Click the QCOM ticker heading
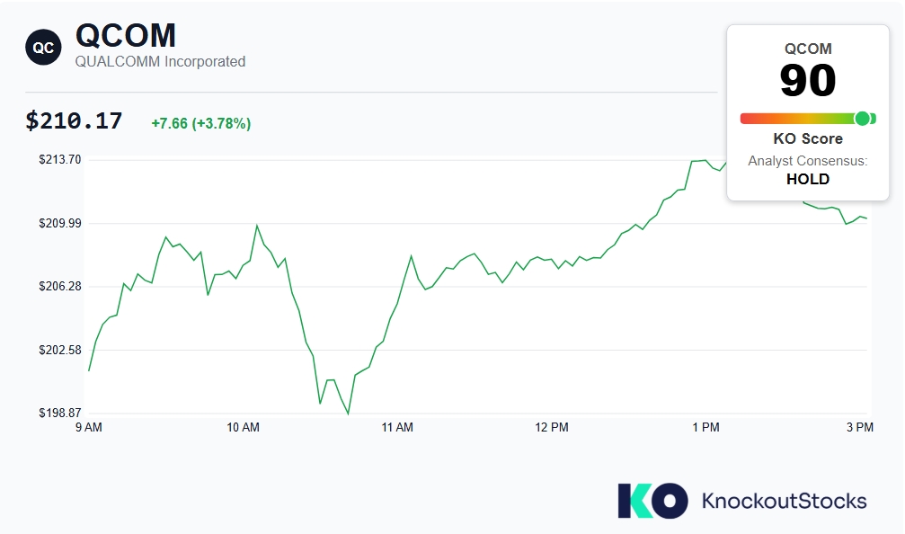Viewport: 905px width, 534px height. coord(126,36)
